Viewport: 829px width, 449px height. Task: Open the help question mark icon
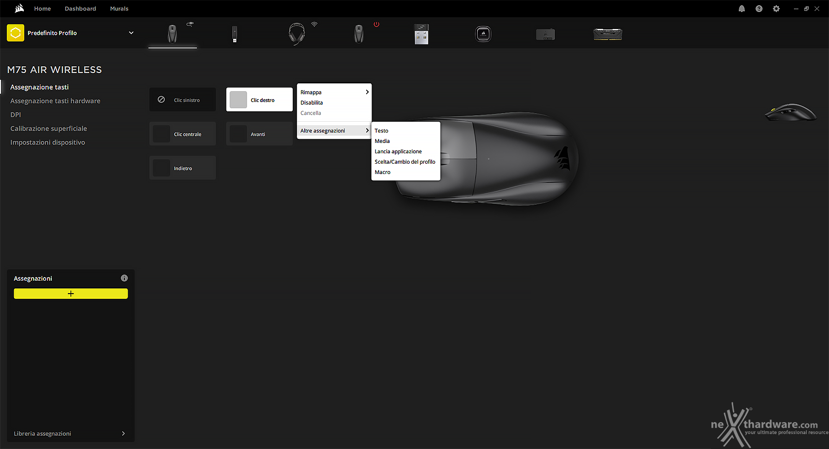pos(759,9)
